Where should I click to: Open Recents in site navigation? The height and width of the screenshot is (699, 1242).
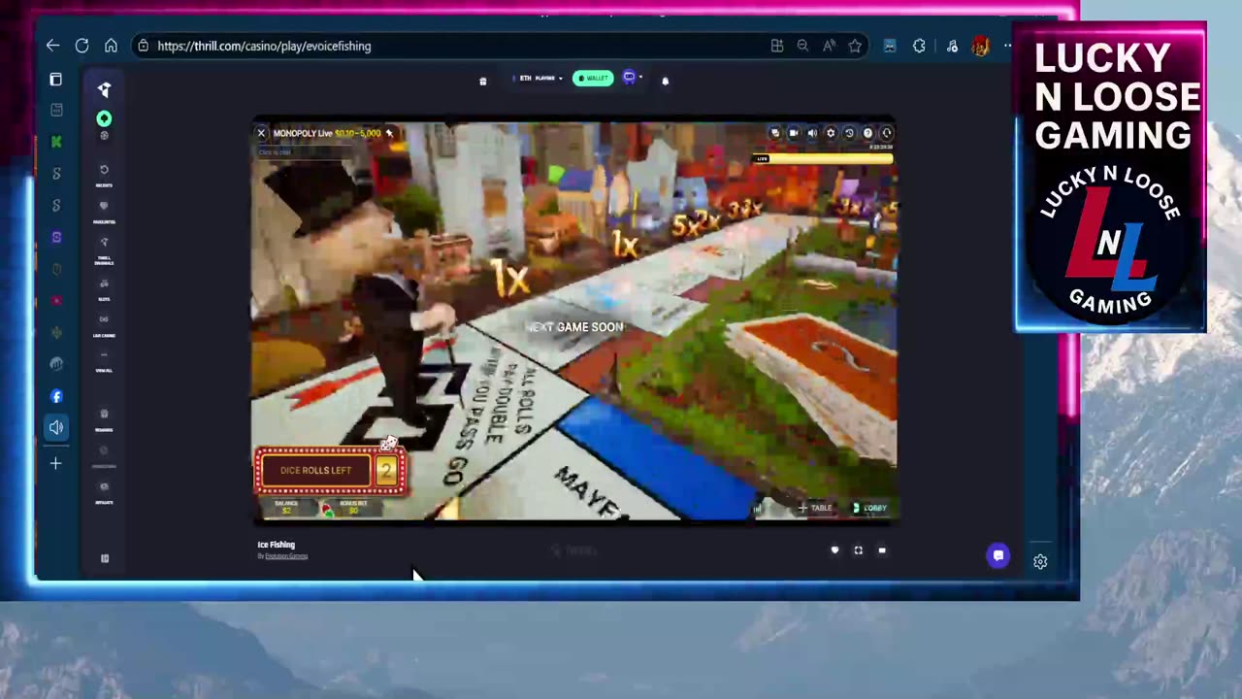pos(104,176)
